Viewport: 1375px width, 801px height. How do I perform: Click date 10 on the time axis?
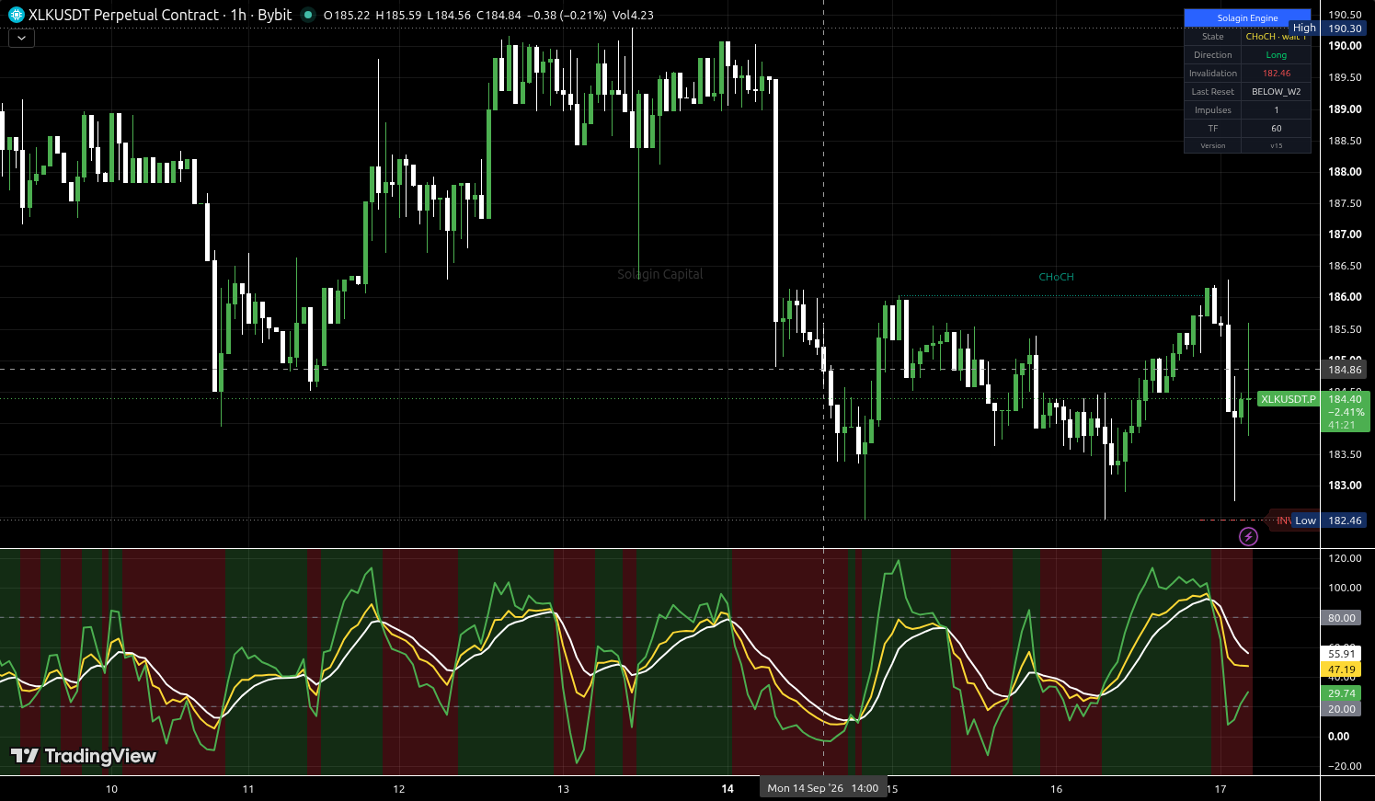click(x=111, y=789)
